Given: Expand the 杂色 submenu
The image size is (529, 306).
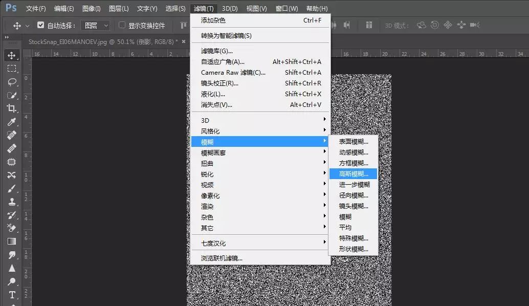Looking at the screenshot, I should pyautogui.click(x=260, y=217).
